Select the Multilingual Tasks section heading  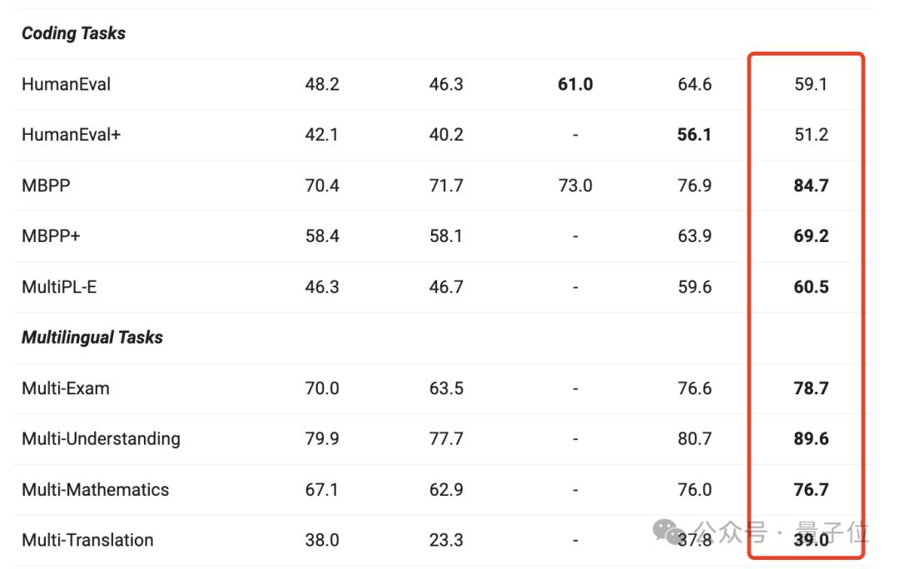[92, 338]
